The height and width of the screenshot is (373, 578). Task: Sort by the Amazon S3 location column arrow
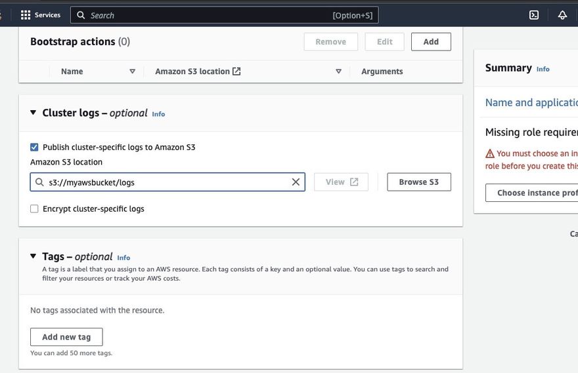[338, 71]
